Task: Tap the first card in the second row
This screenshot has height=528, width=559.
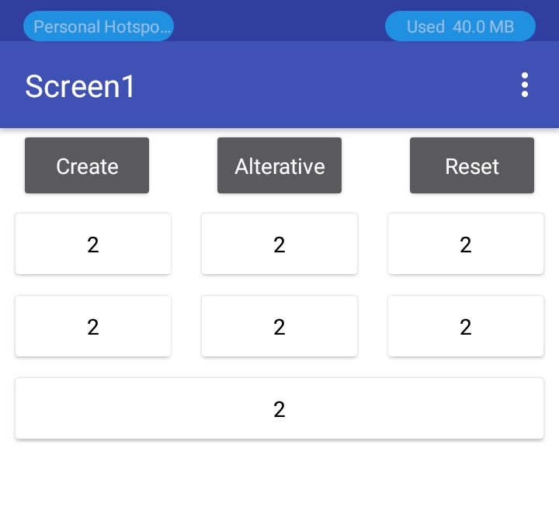Action: pyautogui.click(x=93, y=327)
